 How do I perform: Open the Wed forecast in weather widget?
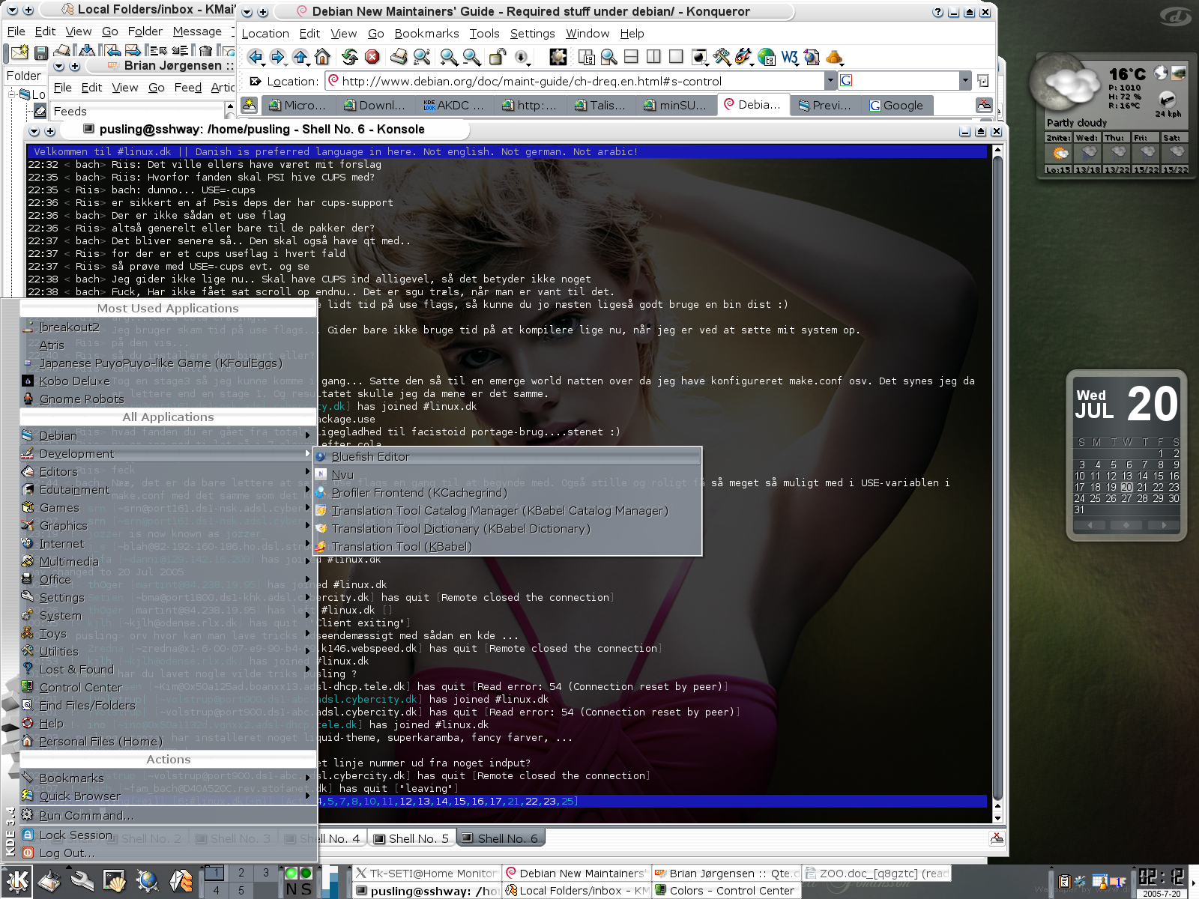[1087, 154]
